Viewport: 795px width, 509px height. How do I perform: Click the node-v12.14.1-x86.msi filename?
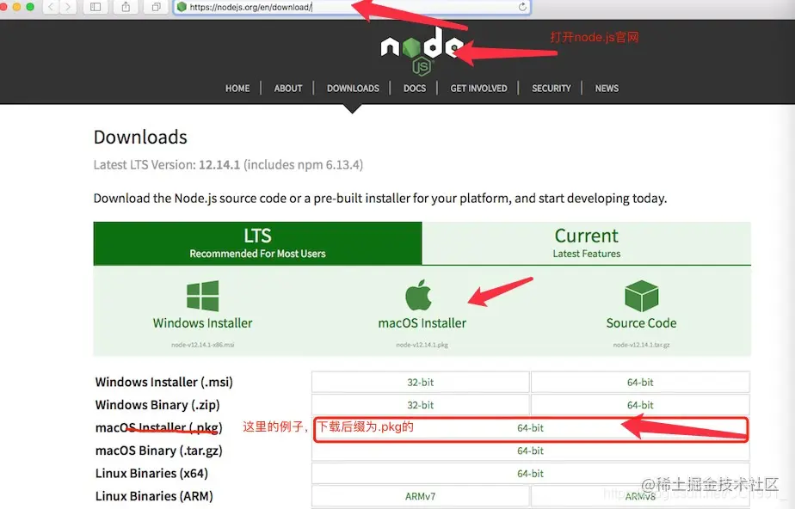[x=203, y=345]
